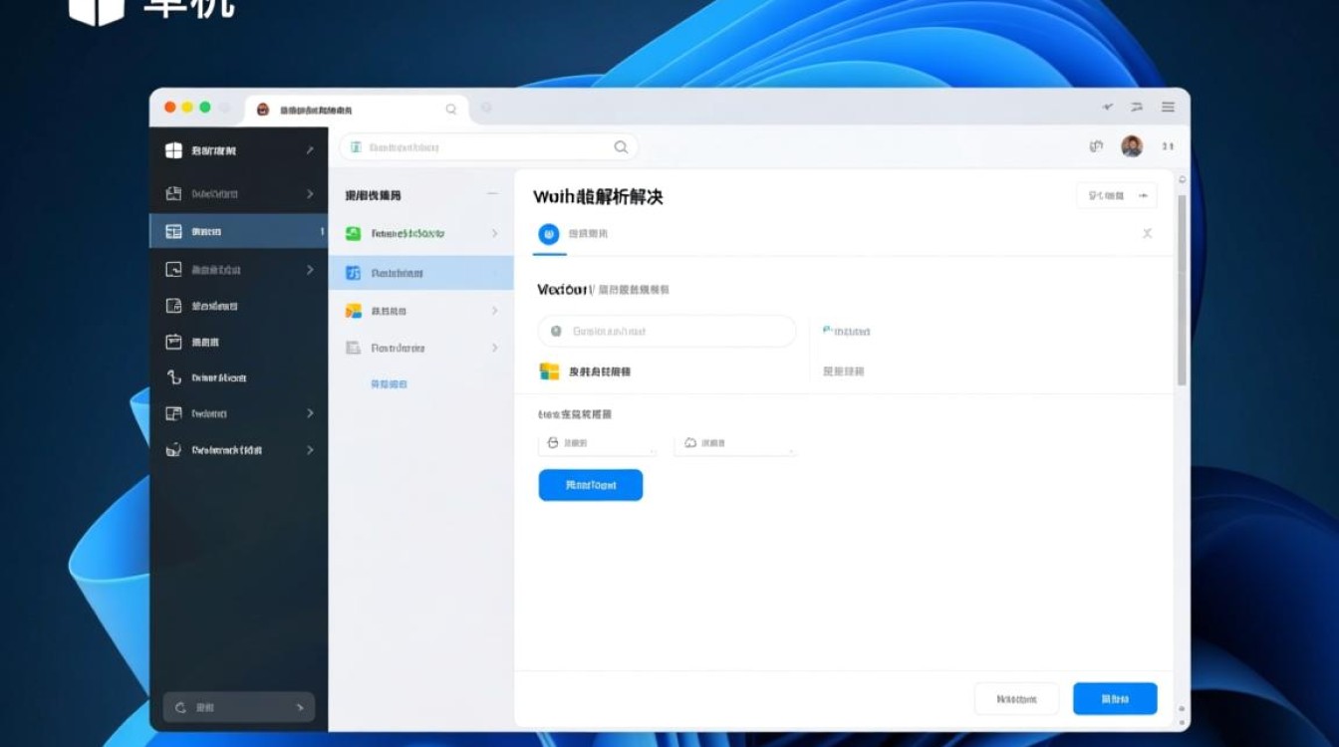Select the green icon in the middle list

(353, 234)
